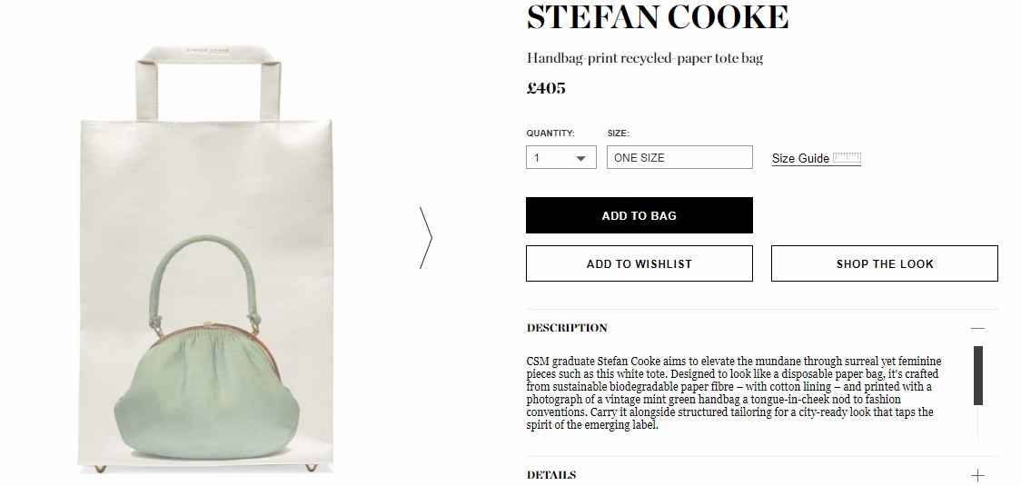This screenshot has width=1021, height=486.
Task: Open the Quantity dropdown
Action: (x=560, y=158)
